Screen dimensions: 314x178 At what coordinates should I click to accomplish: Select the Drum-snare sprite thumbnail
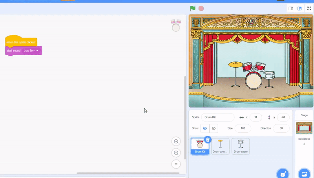pyautogui.click(x=241, y=146)
